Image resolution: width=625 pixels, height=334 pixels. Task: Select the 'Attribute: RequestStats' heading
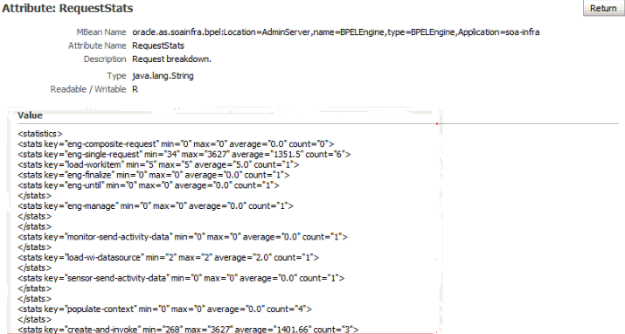(x=67, y=9)
